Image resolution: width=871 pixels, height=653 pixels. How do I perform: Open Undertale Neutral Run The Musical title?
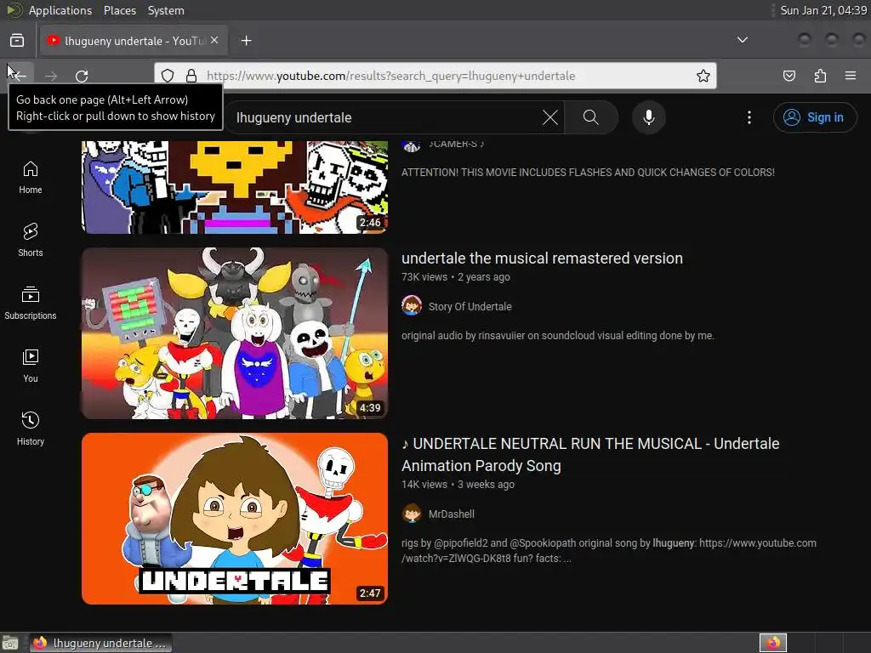590,455
